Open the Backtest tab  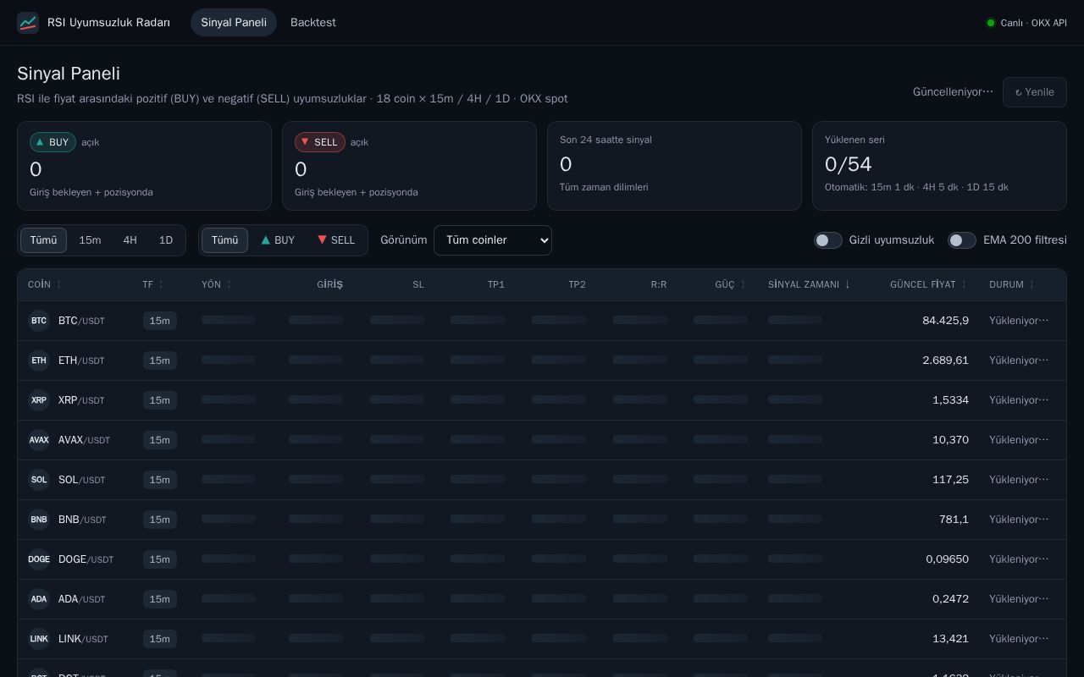(x=313, y=23)
